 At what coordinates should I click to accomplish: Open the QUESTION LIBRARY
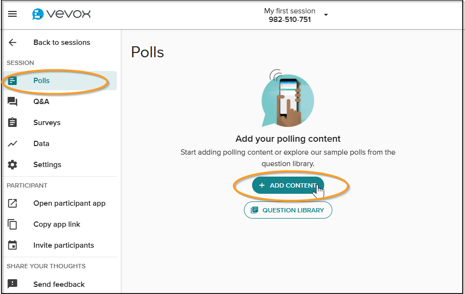point(288,210)
